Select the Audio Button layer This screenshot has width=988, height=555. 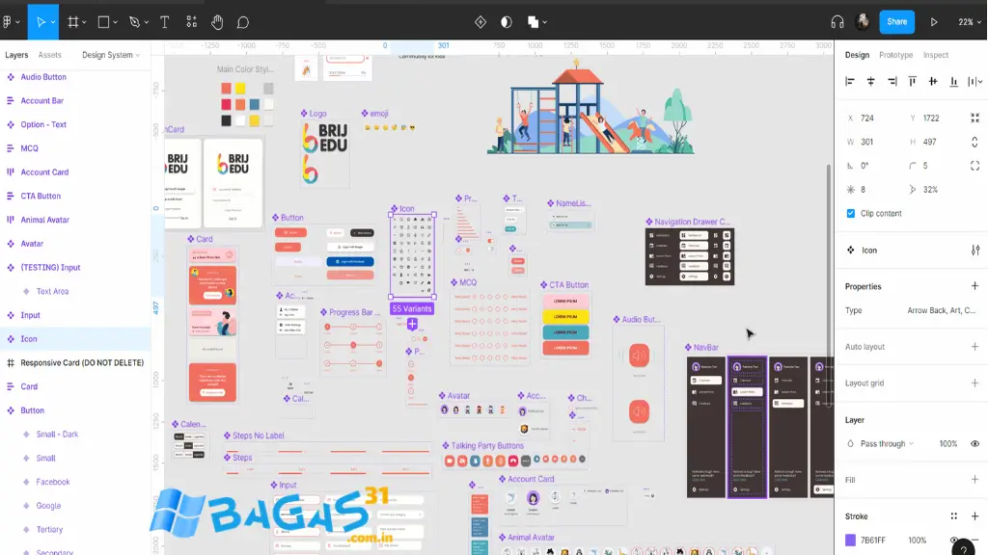(43, 77)
